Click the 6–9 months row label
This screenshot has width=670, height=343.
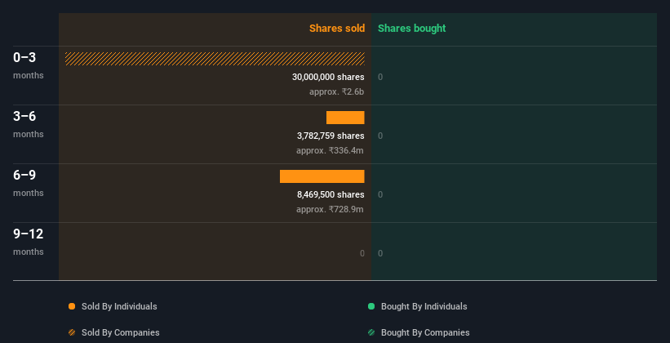click(29, 183)
